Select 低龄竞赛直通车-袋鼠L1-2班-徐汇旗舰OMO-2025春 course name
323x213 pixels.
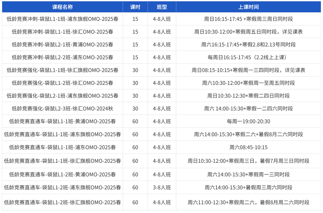63,202
